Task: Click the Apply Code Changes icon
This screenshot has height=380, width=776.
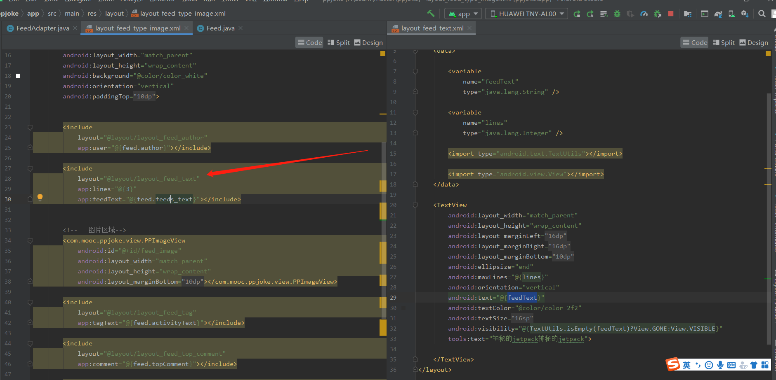Action: (x=604, y=14)
